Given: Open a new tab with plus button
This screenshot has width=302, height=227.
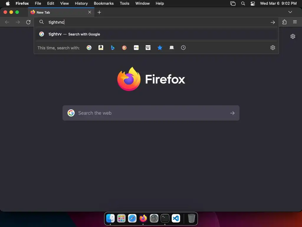Looking at the screenshot, I should tap(99, 12).
